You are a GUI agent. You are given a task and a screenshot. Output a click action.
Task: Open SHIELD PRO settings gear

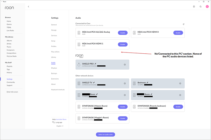(x=125, y=65)
